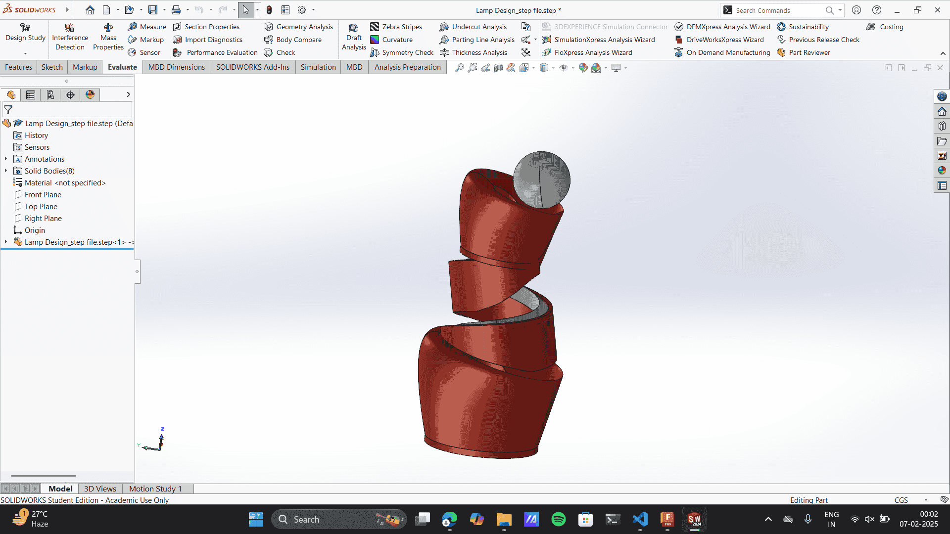Open Thickness Analysis
This screenshot has height=534, width=950.
click(474, 52)
